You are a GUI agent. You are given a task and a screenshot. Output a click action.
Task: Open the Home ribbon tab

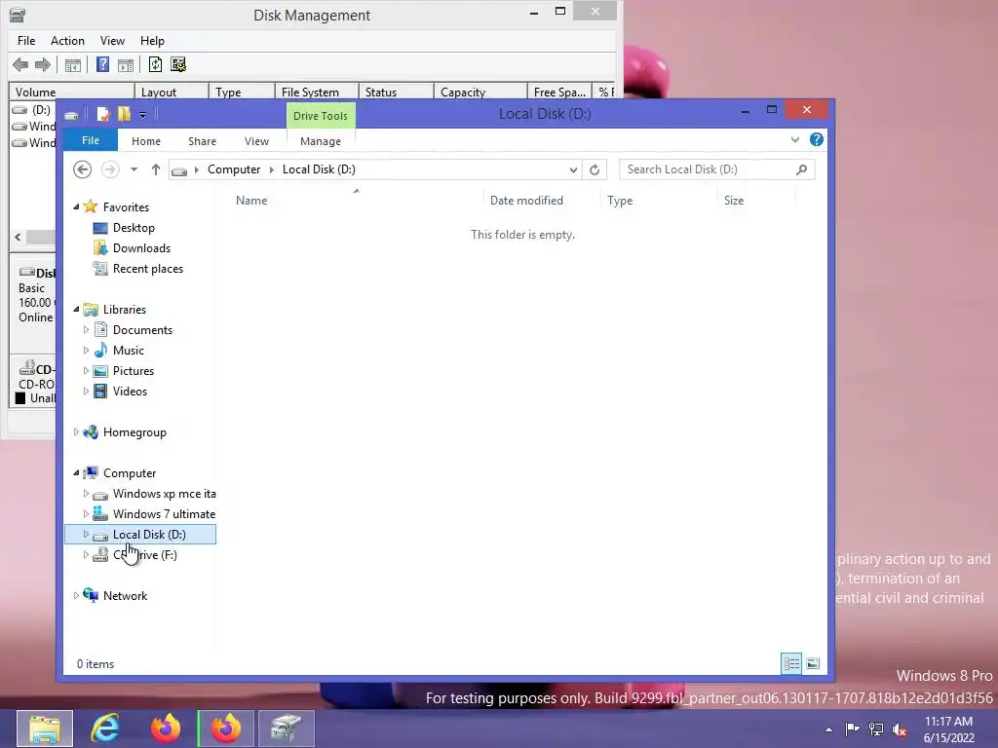(146, 141)
